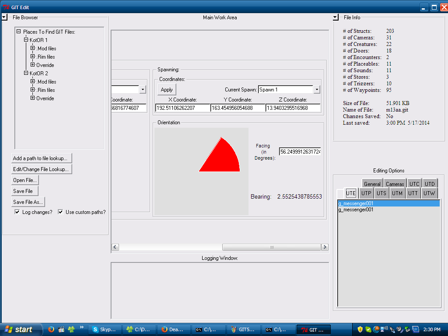
Task: Switch to the Skype taskbar window
Action: [105, 330]
